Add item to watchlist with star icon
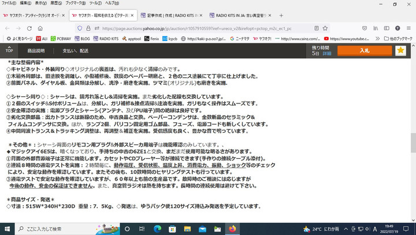Screen dimensions: 416x235 point(401,51)
